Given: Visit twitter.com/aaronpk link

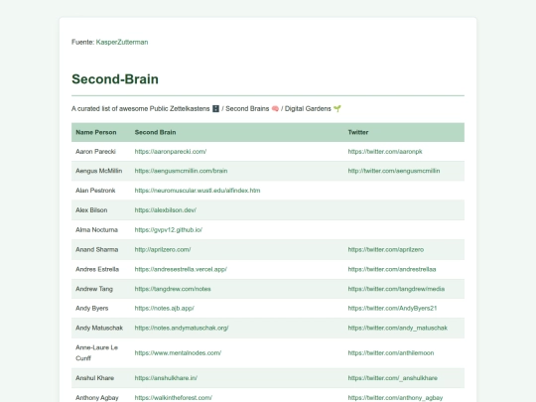Looking at the screenshot, I should click(x=385, y=152).
